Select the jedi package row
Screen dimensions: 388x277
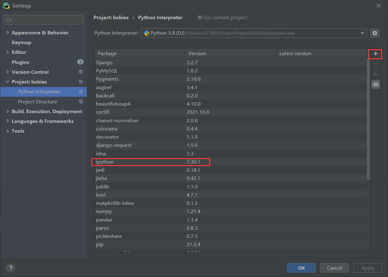point(231,170)
